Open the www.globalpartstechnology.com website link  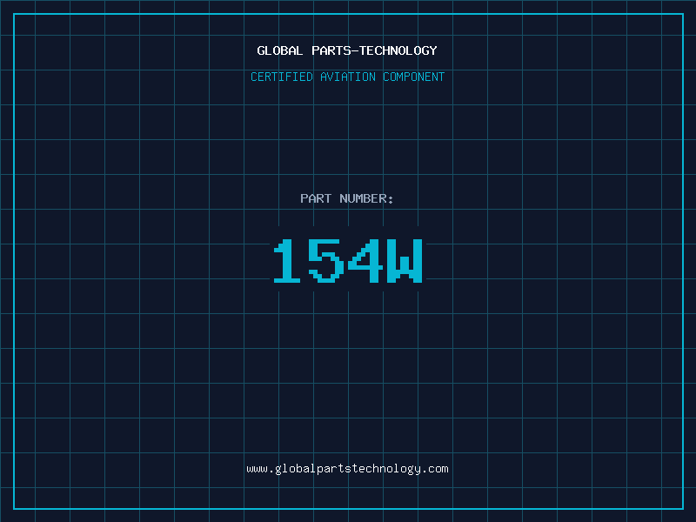click(347, 468)
